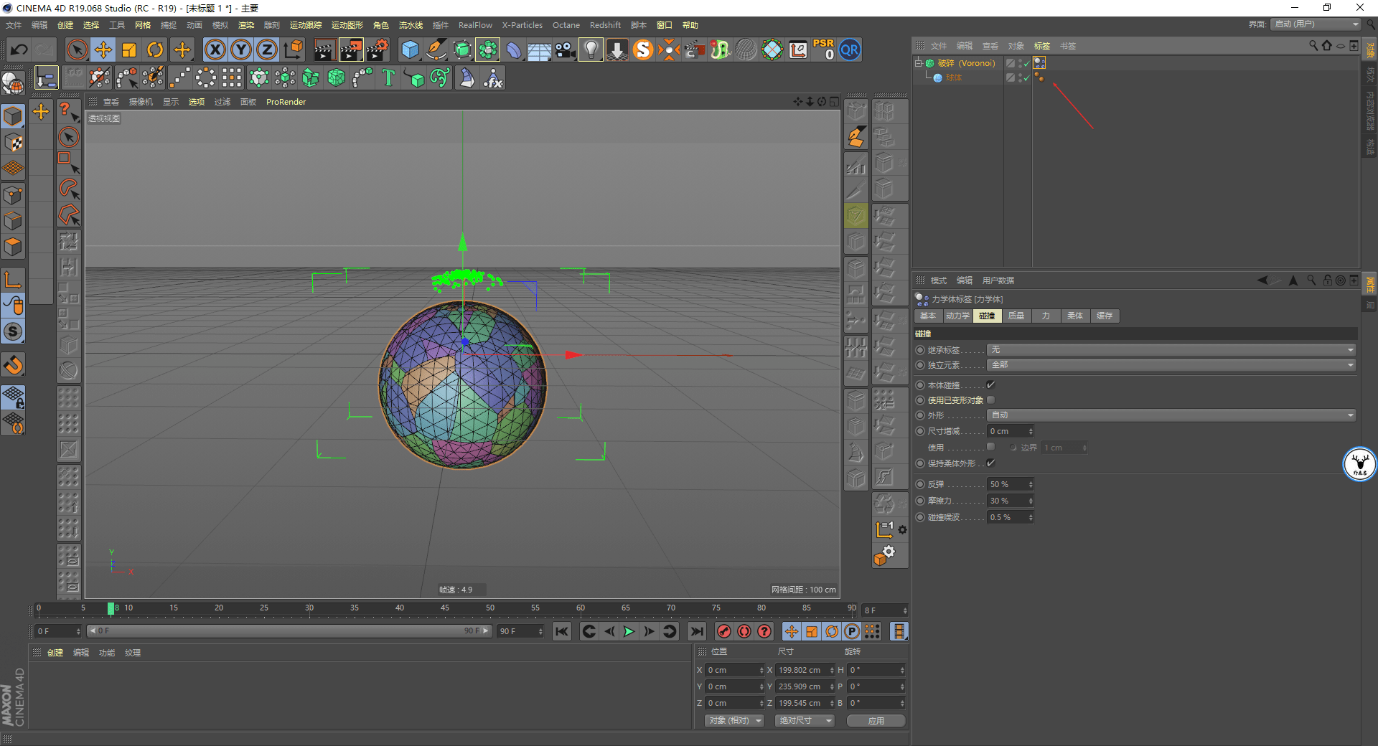Open the 对象 (相对) coordinate mode dropdown
Screen dimensions: 1378x746
point(734,721)
